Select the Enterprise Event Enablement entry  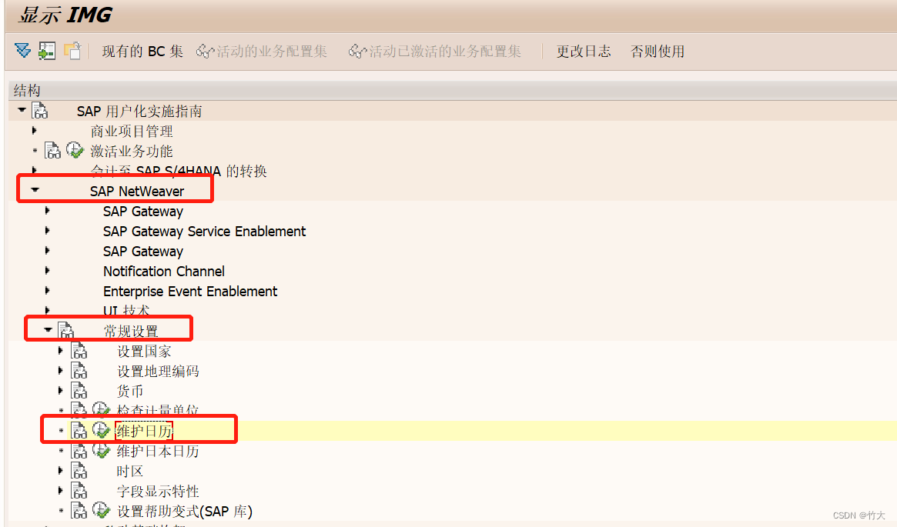pos(190,291)
